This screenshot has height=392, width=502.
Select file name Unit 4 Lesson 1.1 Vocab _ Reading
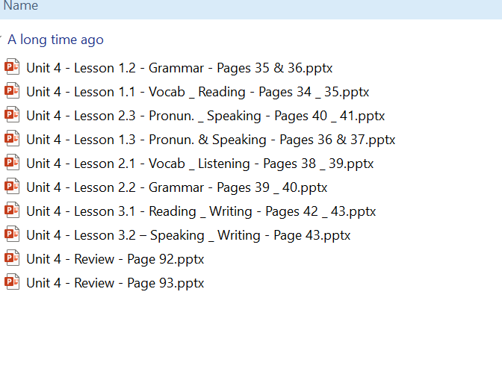point(197,92)
